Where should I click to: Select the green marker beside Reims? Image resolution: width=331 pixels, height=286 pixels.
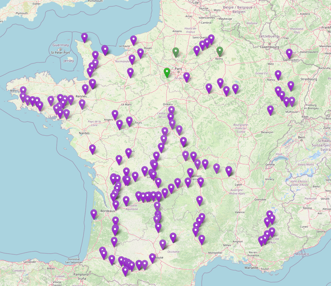click(x=220, y=51)
